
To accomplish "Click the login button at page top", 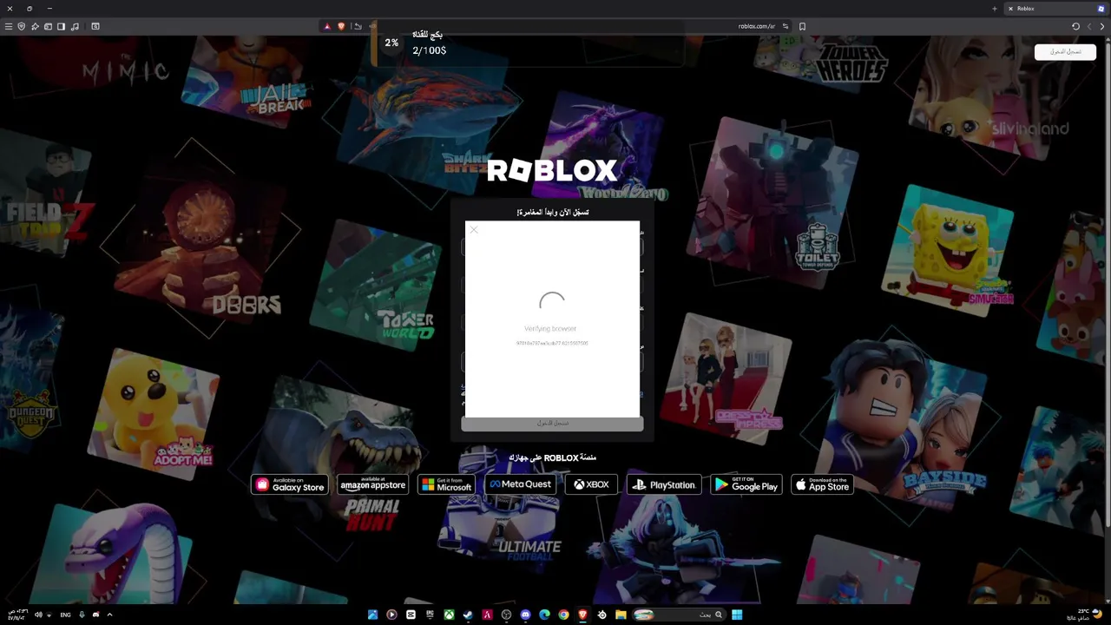I will pos(1065,51).
